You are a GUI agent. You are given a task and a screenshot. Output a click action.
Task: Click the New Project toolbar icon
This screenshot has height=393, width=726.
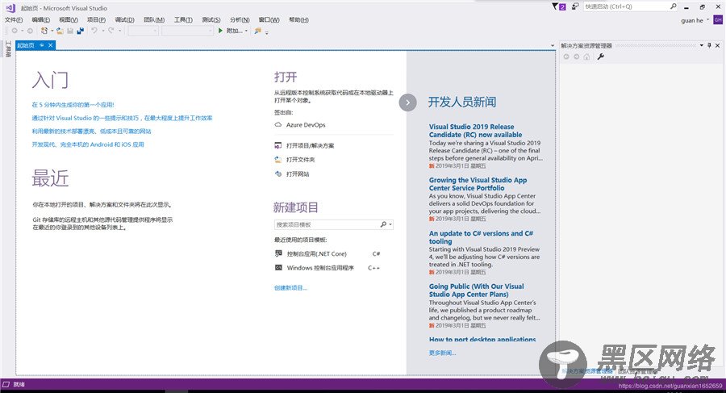point(44,31)
